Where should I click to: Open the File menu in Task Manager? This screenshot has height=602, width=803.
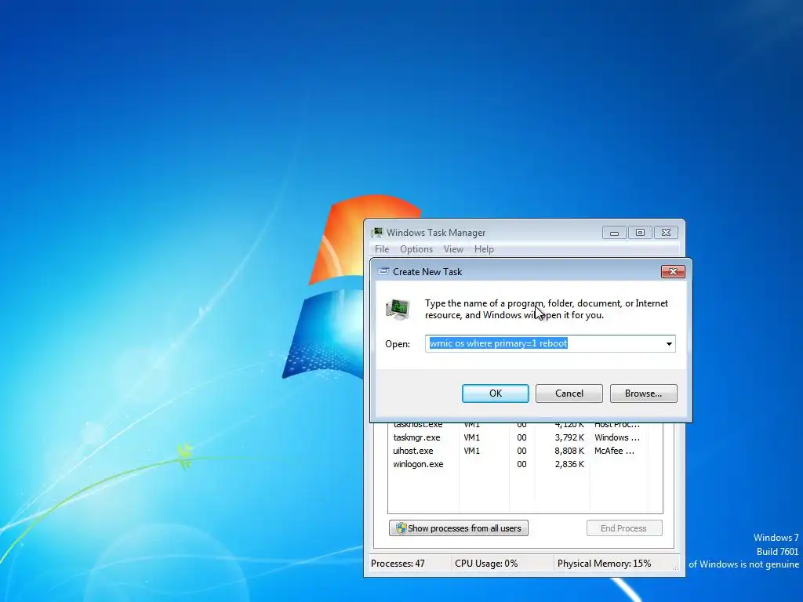click(x=382, y=249)
